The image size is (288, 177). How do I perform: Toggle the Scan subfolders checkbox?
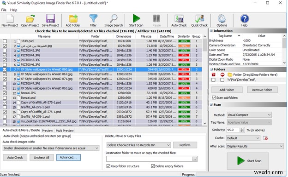(x=214, y=97)
